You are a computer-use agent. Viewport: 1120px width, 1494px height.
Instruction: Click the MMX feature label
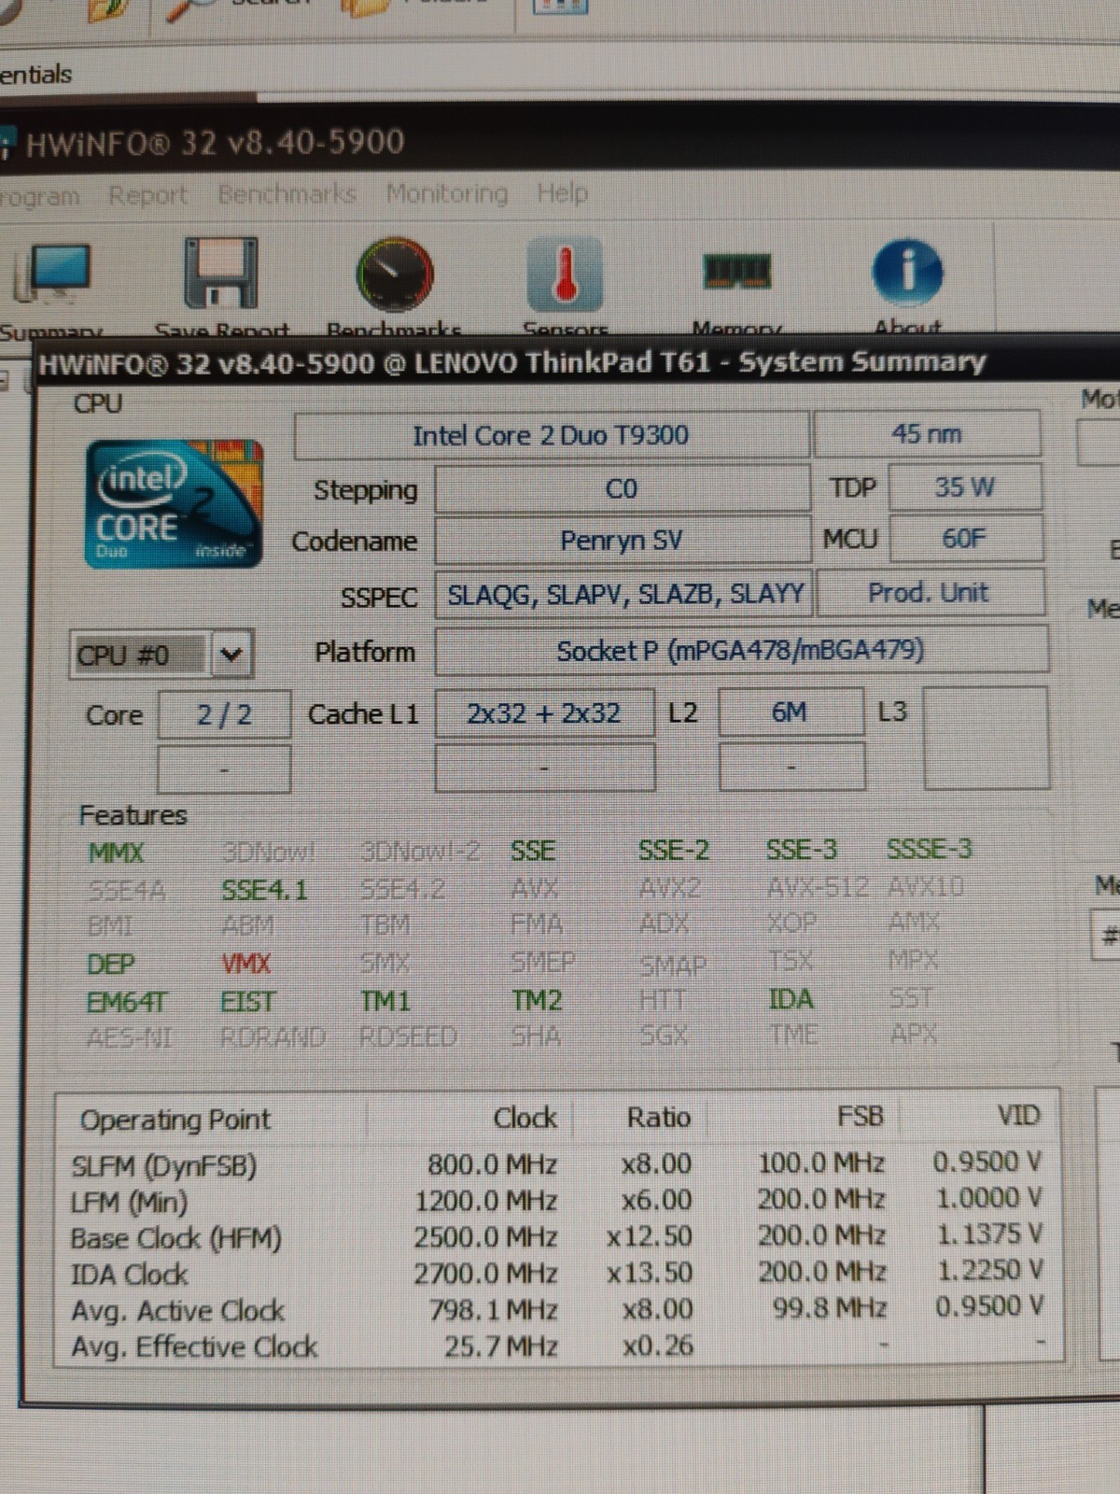[x=117, y=853]
